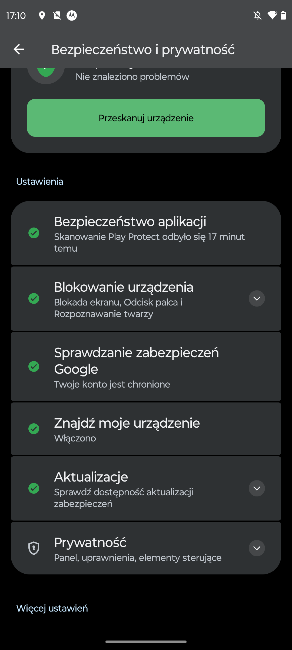This screenshot has height=650, width=292.
Task: Tap green checkmark beside Bezpieczeństwo aplikacji
Action: 34,233
